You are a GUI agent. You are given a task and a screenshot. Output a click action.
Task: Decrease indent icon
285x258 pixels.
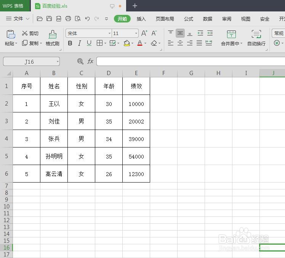pyautogui.click(x=200, y=33)
